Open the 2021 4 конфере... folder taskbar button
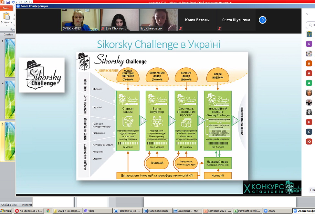Screen dimensions: 315x214 [x=67, y=211]
